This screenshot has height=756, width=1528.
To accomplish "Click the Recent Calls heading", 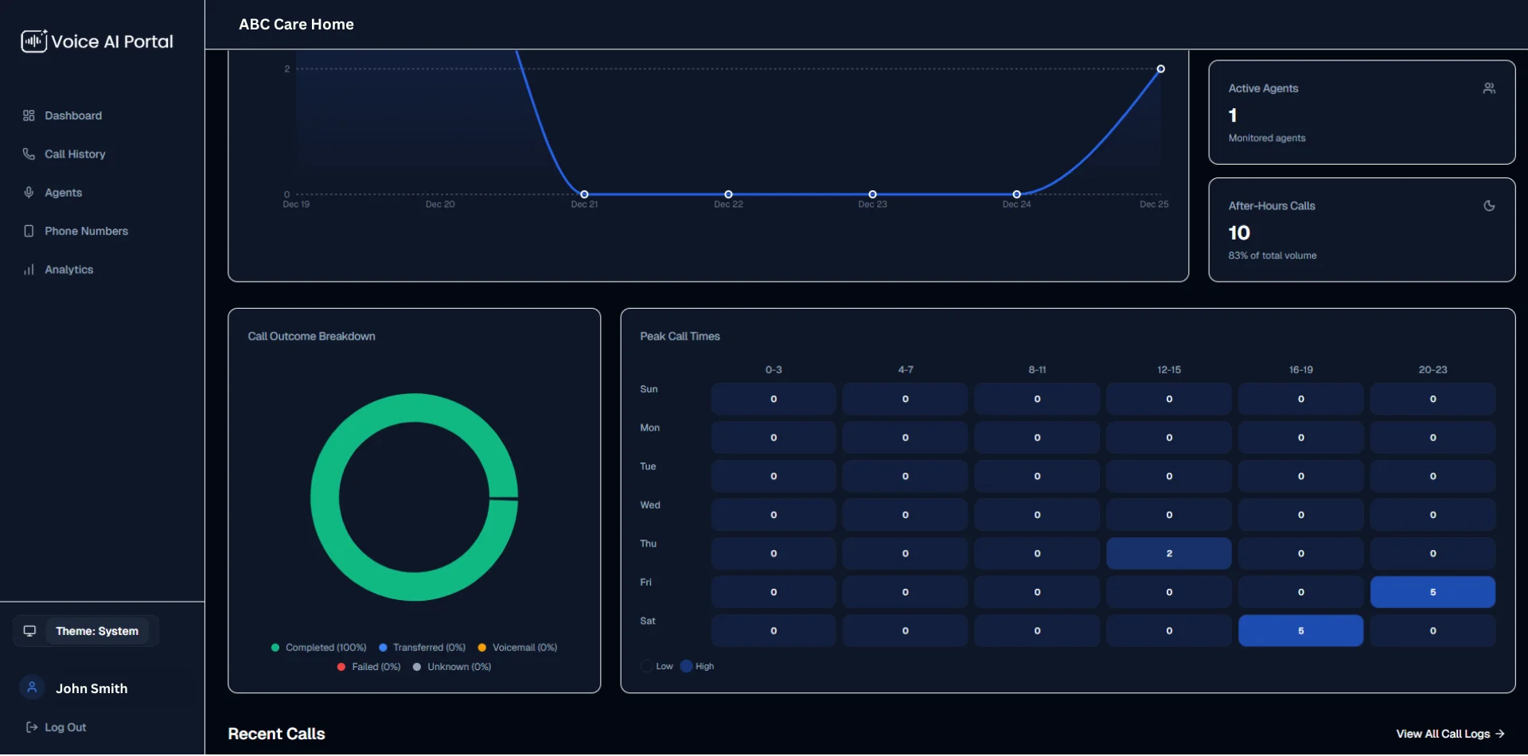I will pos(276,734).
